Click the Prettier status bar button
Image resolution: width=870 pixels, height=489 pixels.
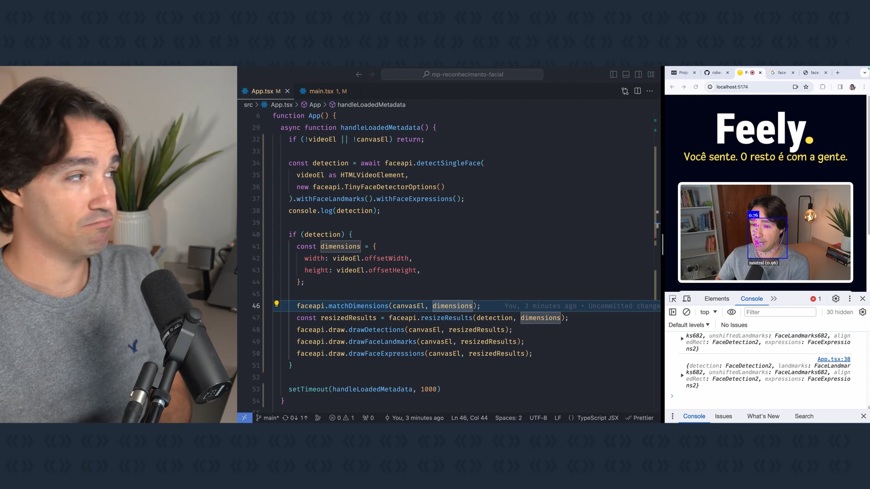point(639,418)
